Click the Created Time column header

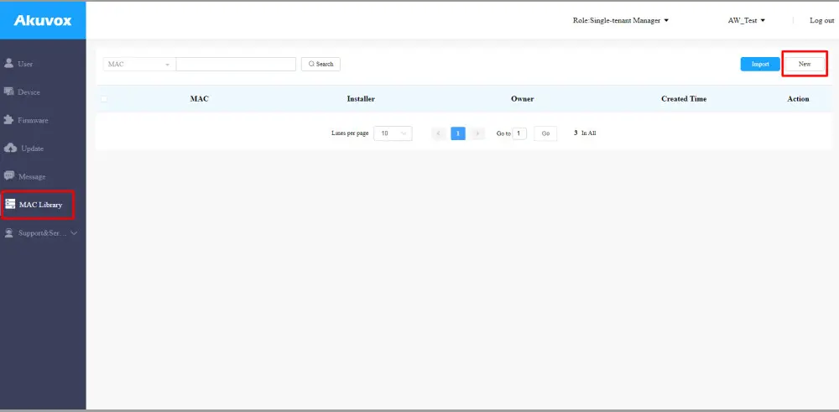click(x=683, y=99)
